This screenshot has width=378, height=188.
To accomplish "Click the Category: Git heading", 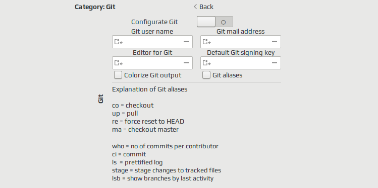I will [x=95, y=7].
